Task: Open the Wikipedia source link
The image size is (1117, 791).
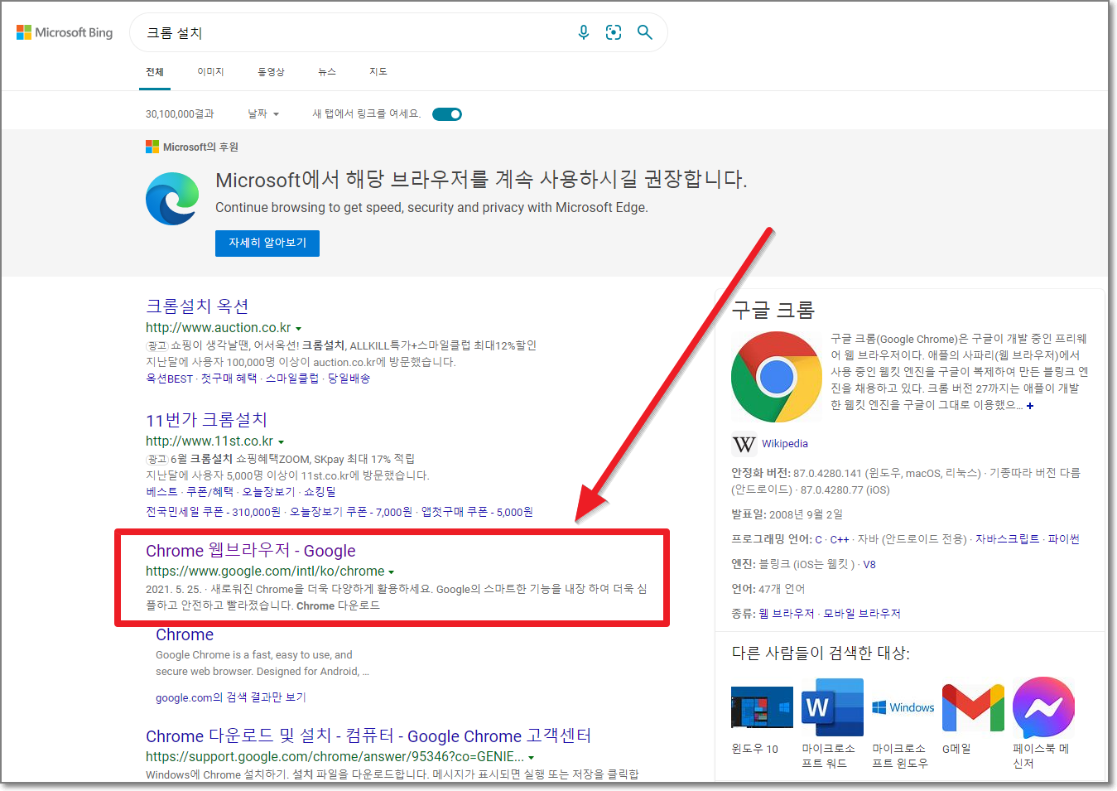Action: pyautogui.click(x=785, y=444)
